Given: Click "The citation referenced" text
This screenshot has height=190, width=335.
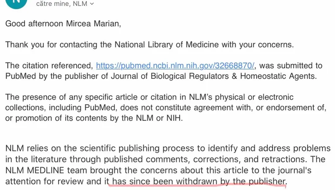Looking at the screenshot, I should (48, 66).
